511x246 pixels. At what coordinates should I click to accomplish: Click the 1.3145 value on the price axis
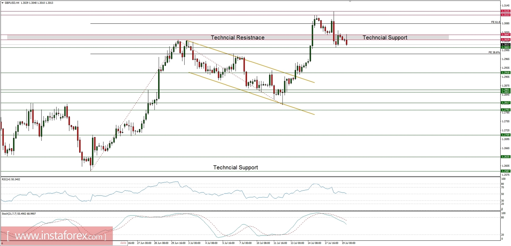(506, 5)
